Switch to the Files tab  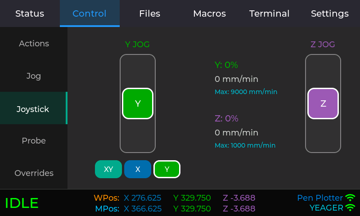(149, 13)
